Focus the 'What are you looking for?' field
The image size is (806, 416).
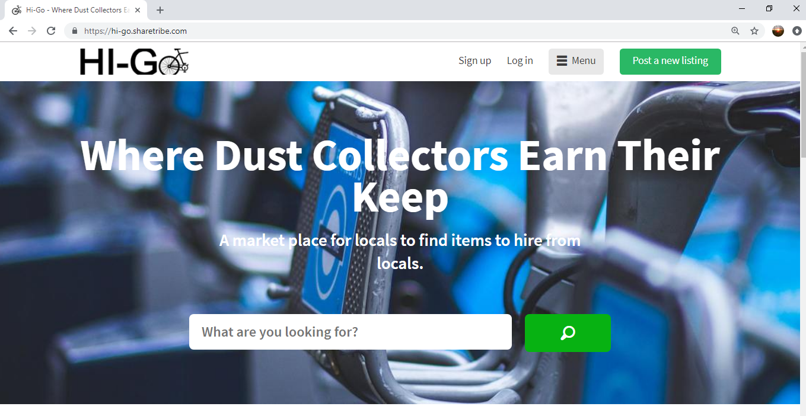351,332
